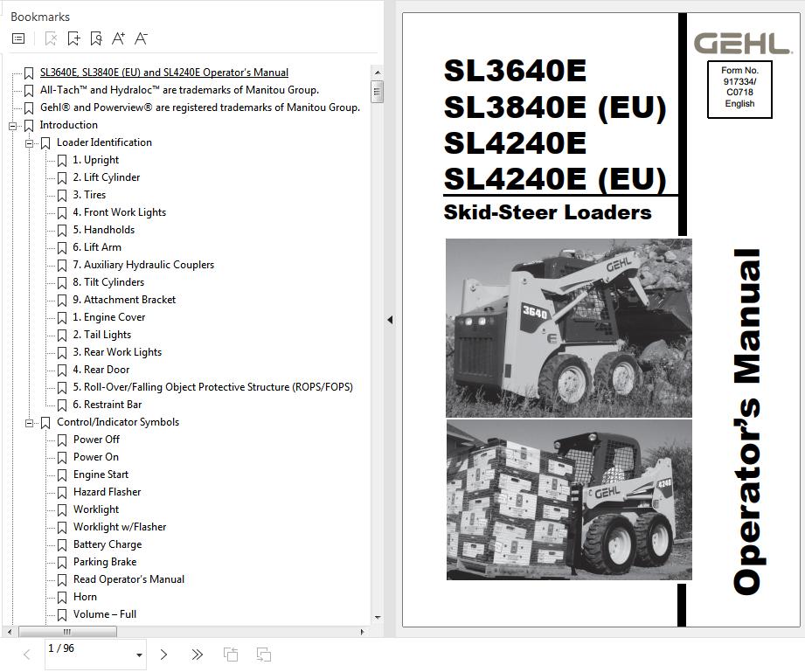Decrease bookmark text size
This screenshot has width=805, height=672.
click(x=142, y=38)
